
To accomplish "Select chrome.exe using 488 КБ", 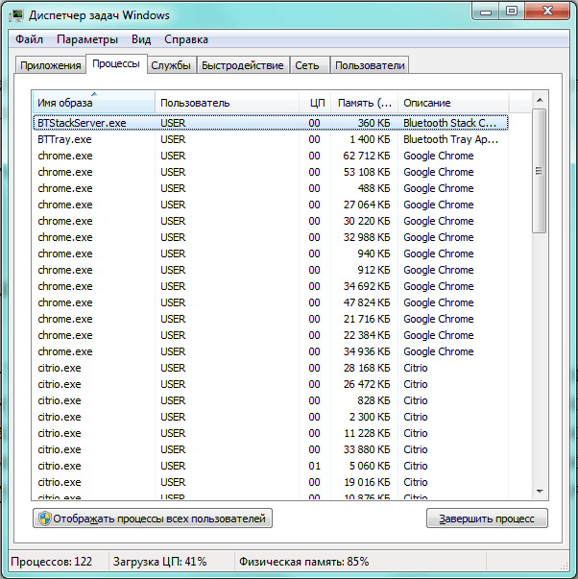I will (x=271, y=188).
